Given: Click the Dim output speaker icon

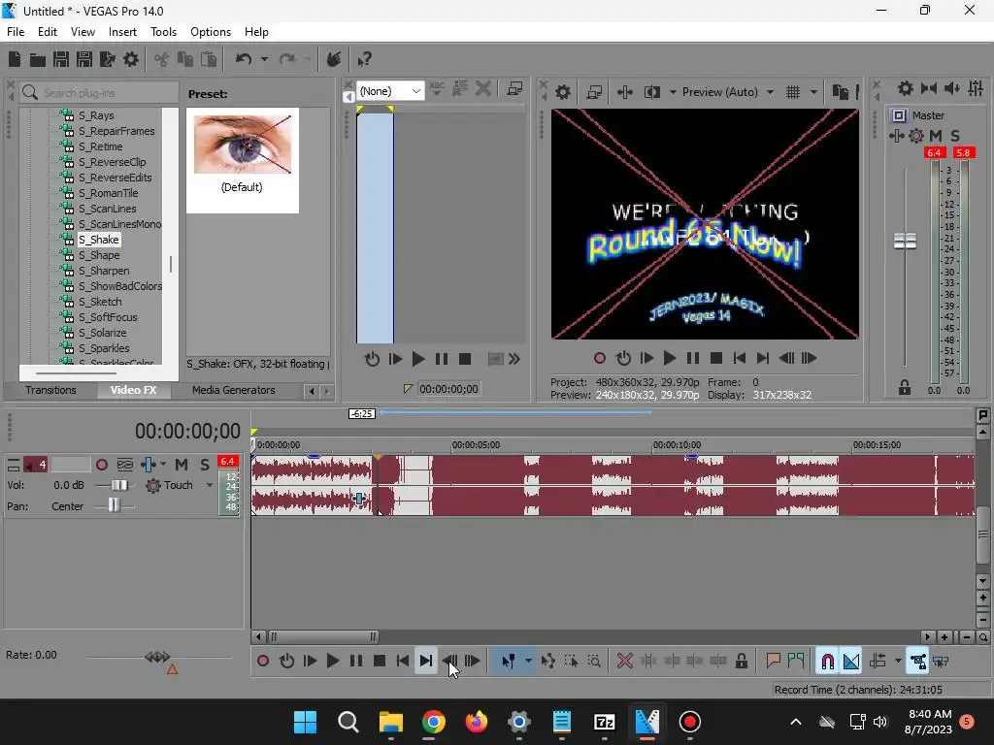Looking at the screenshot, I should click(951, 88).
